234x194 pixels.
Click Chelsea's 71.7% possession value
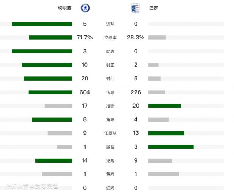click(85, 38)
